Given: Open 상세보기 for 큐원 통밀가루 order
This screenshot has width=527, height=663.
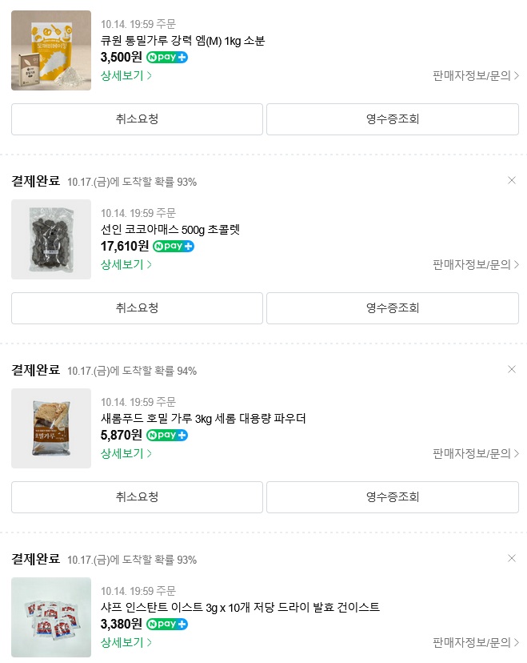Looking at the screenshot, I should click(126, 76).
